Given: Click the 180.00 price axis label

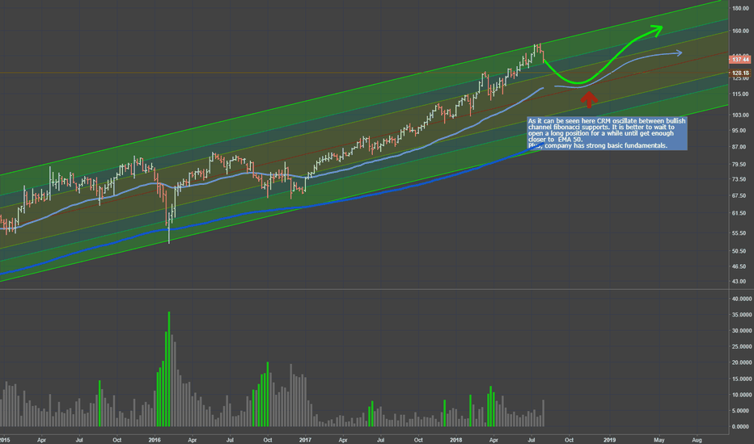Looking at the screenshot, I should [x=740, y=8].
